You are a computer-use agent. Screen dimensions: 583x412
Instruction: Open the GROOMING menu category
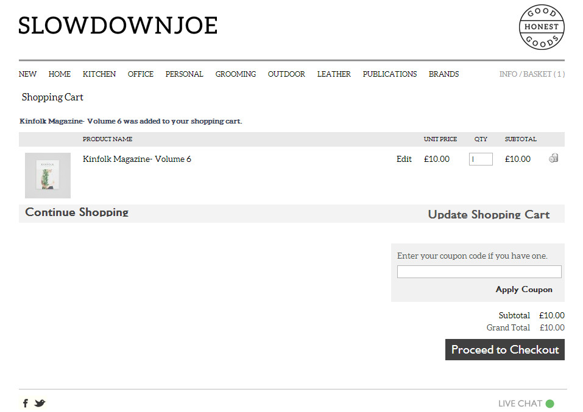click(236, 74)
